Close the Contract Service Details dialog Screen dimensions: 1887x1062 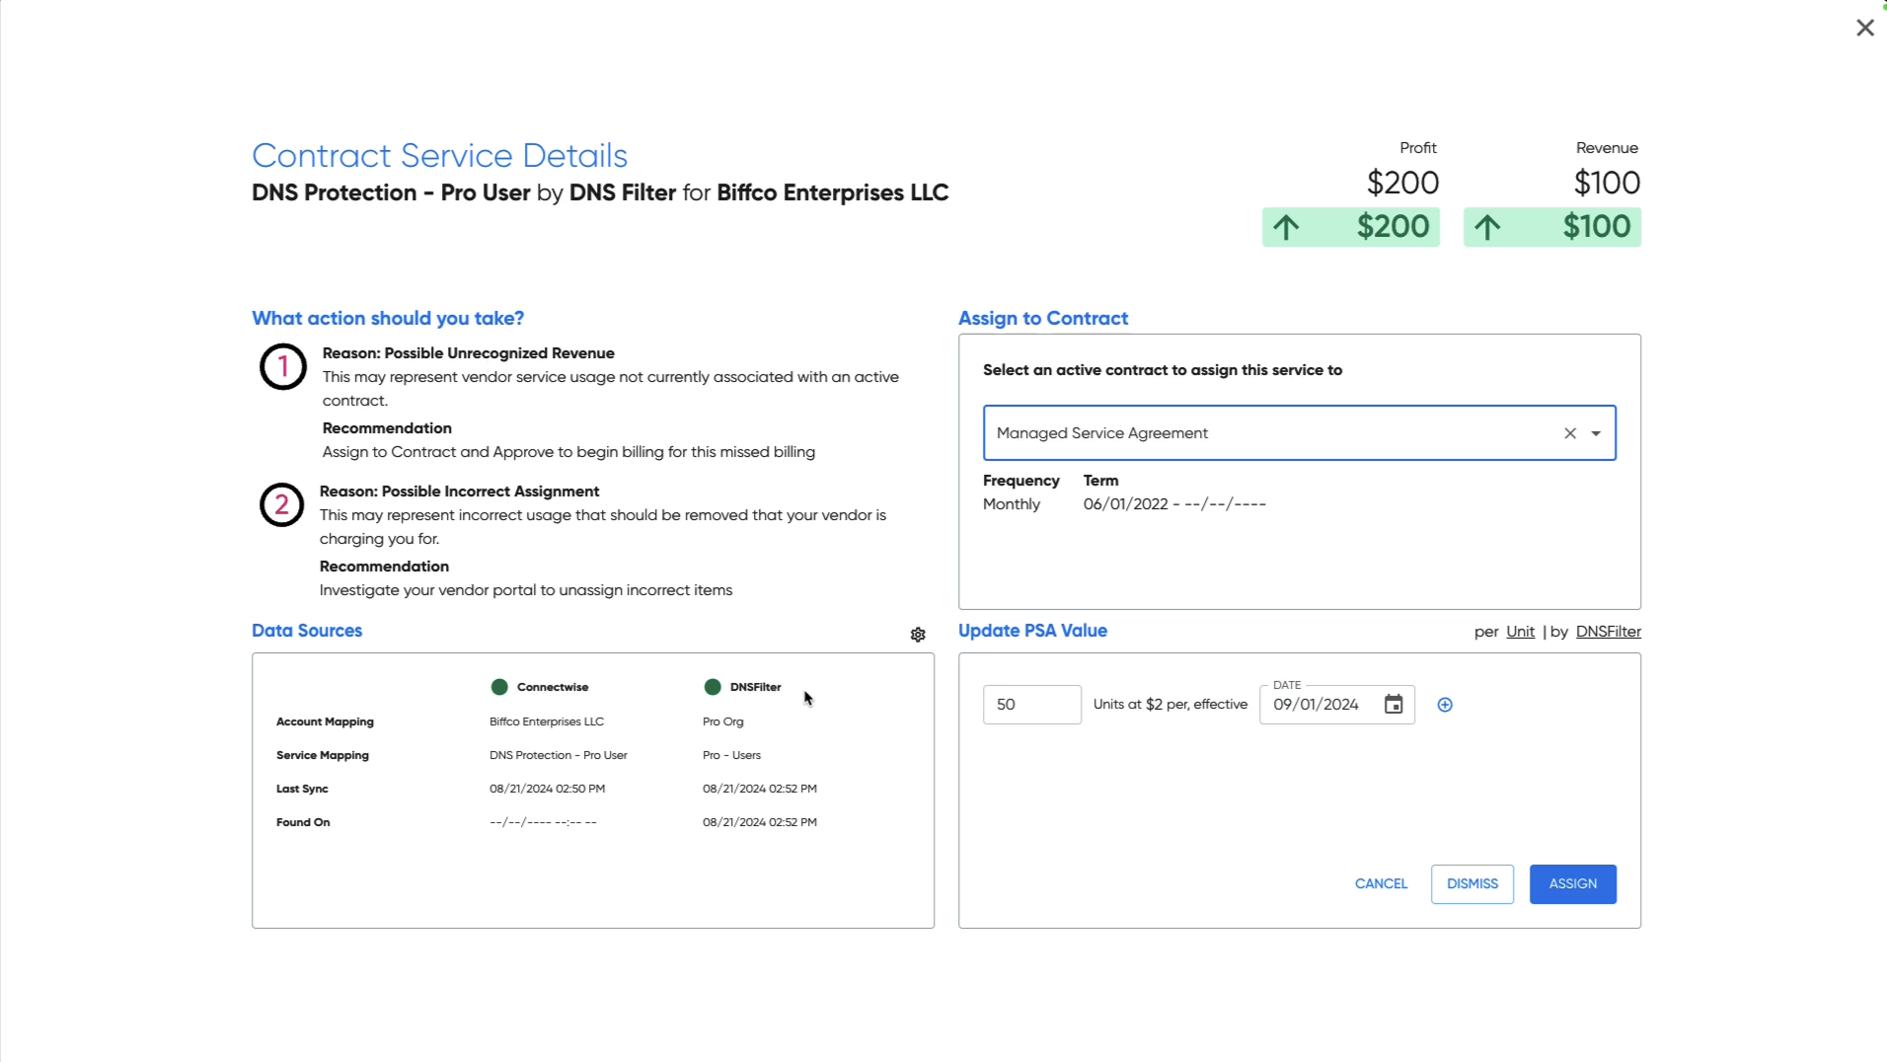point(1864,28)
